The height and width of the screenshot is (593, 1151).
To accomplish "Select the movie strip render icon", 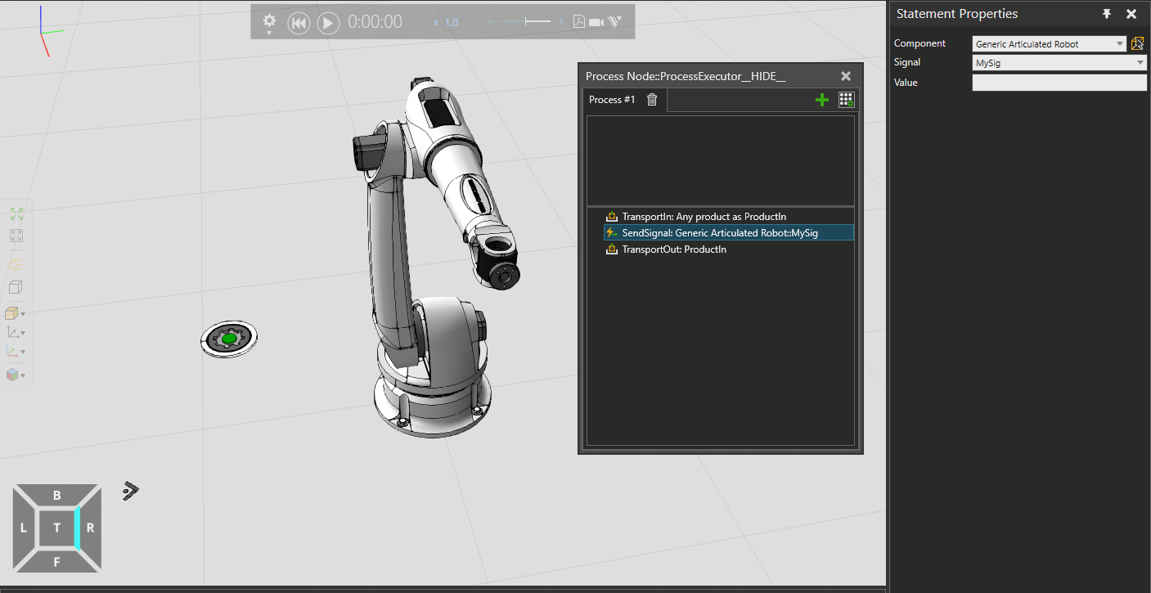I will [x=614, y=22].
